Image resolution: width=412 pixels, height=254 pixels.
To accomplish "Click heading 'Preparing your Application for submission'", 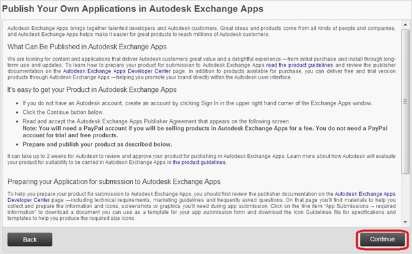I will point(114,181).
